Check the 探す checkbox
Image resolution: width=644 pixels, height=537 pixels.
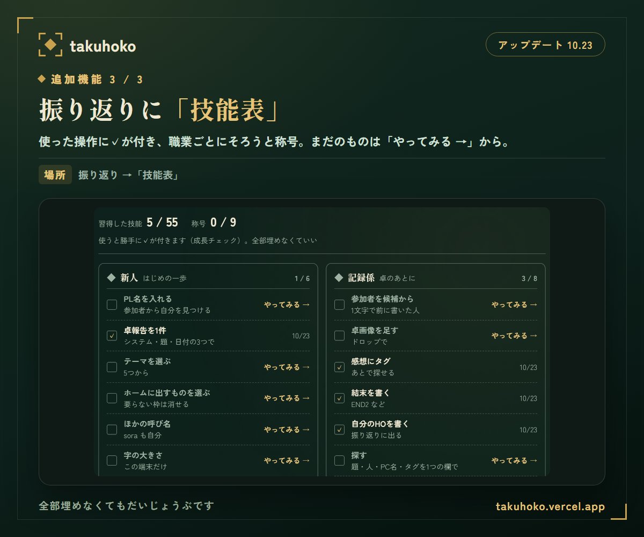click(x=339, y=460)
